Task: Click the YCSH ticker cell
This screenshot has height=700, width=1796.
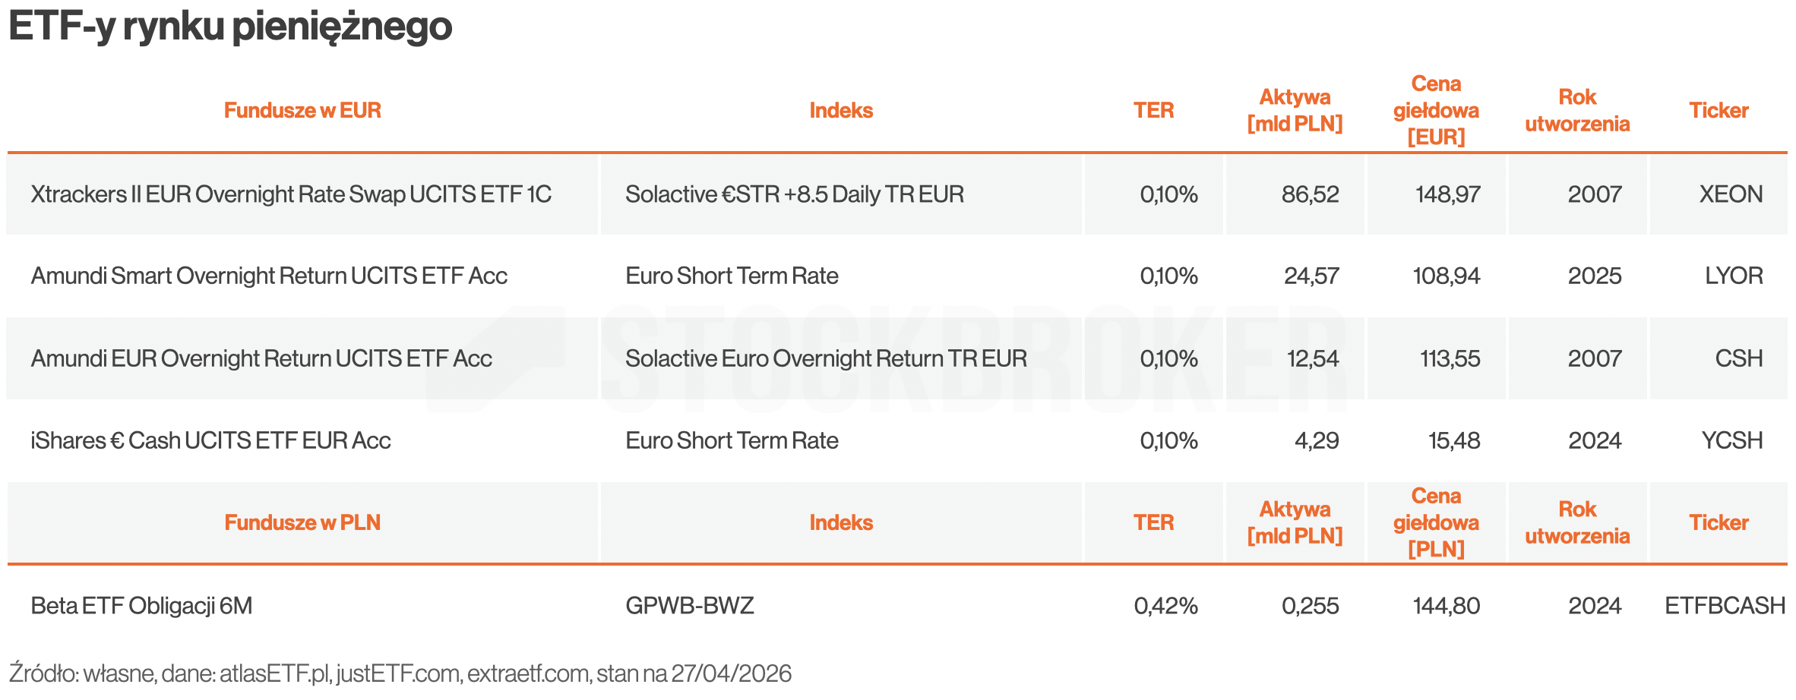Action: coord(1731,441)
